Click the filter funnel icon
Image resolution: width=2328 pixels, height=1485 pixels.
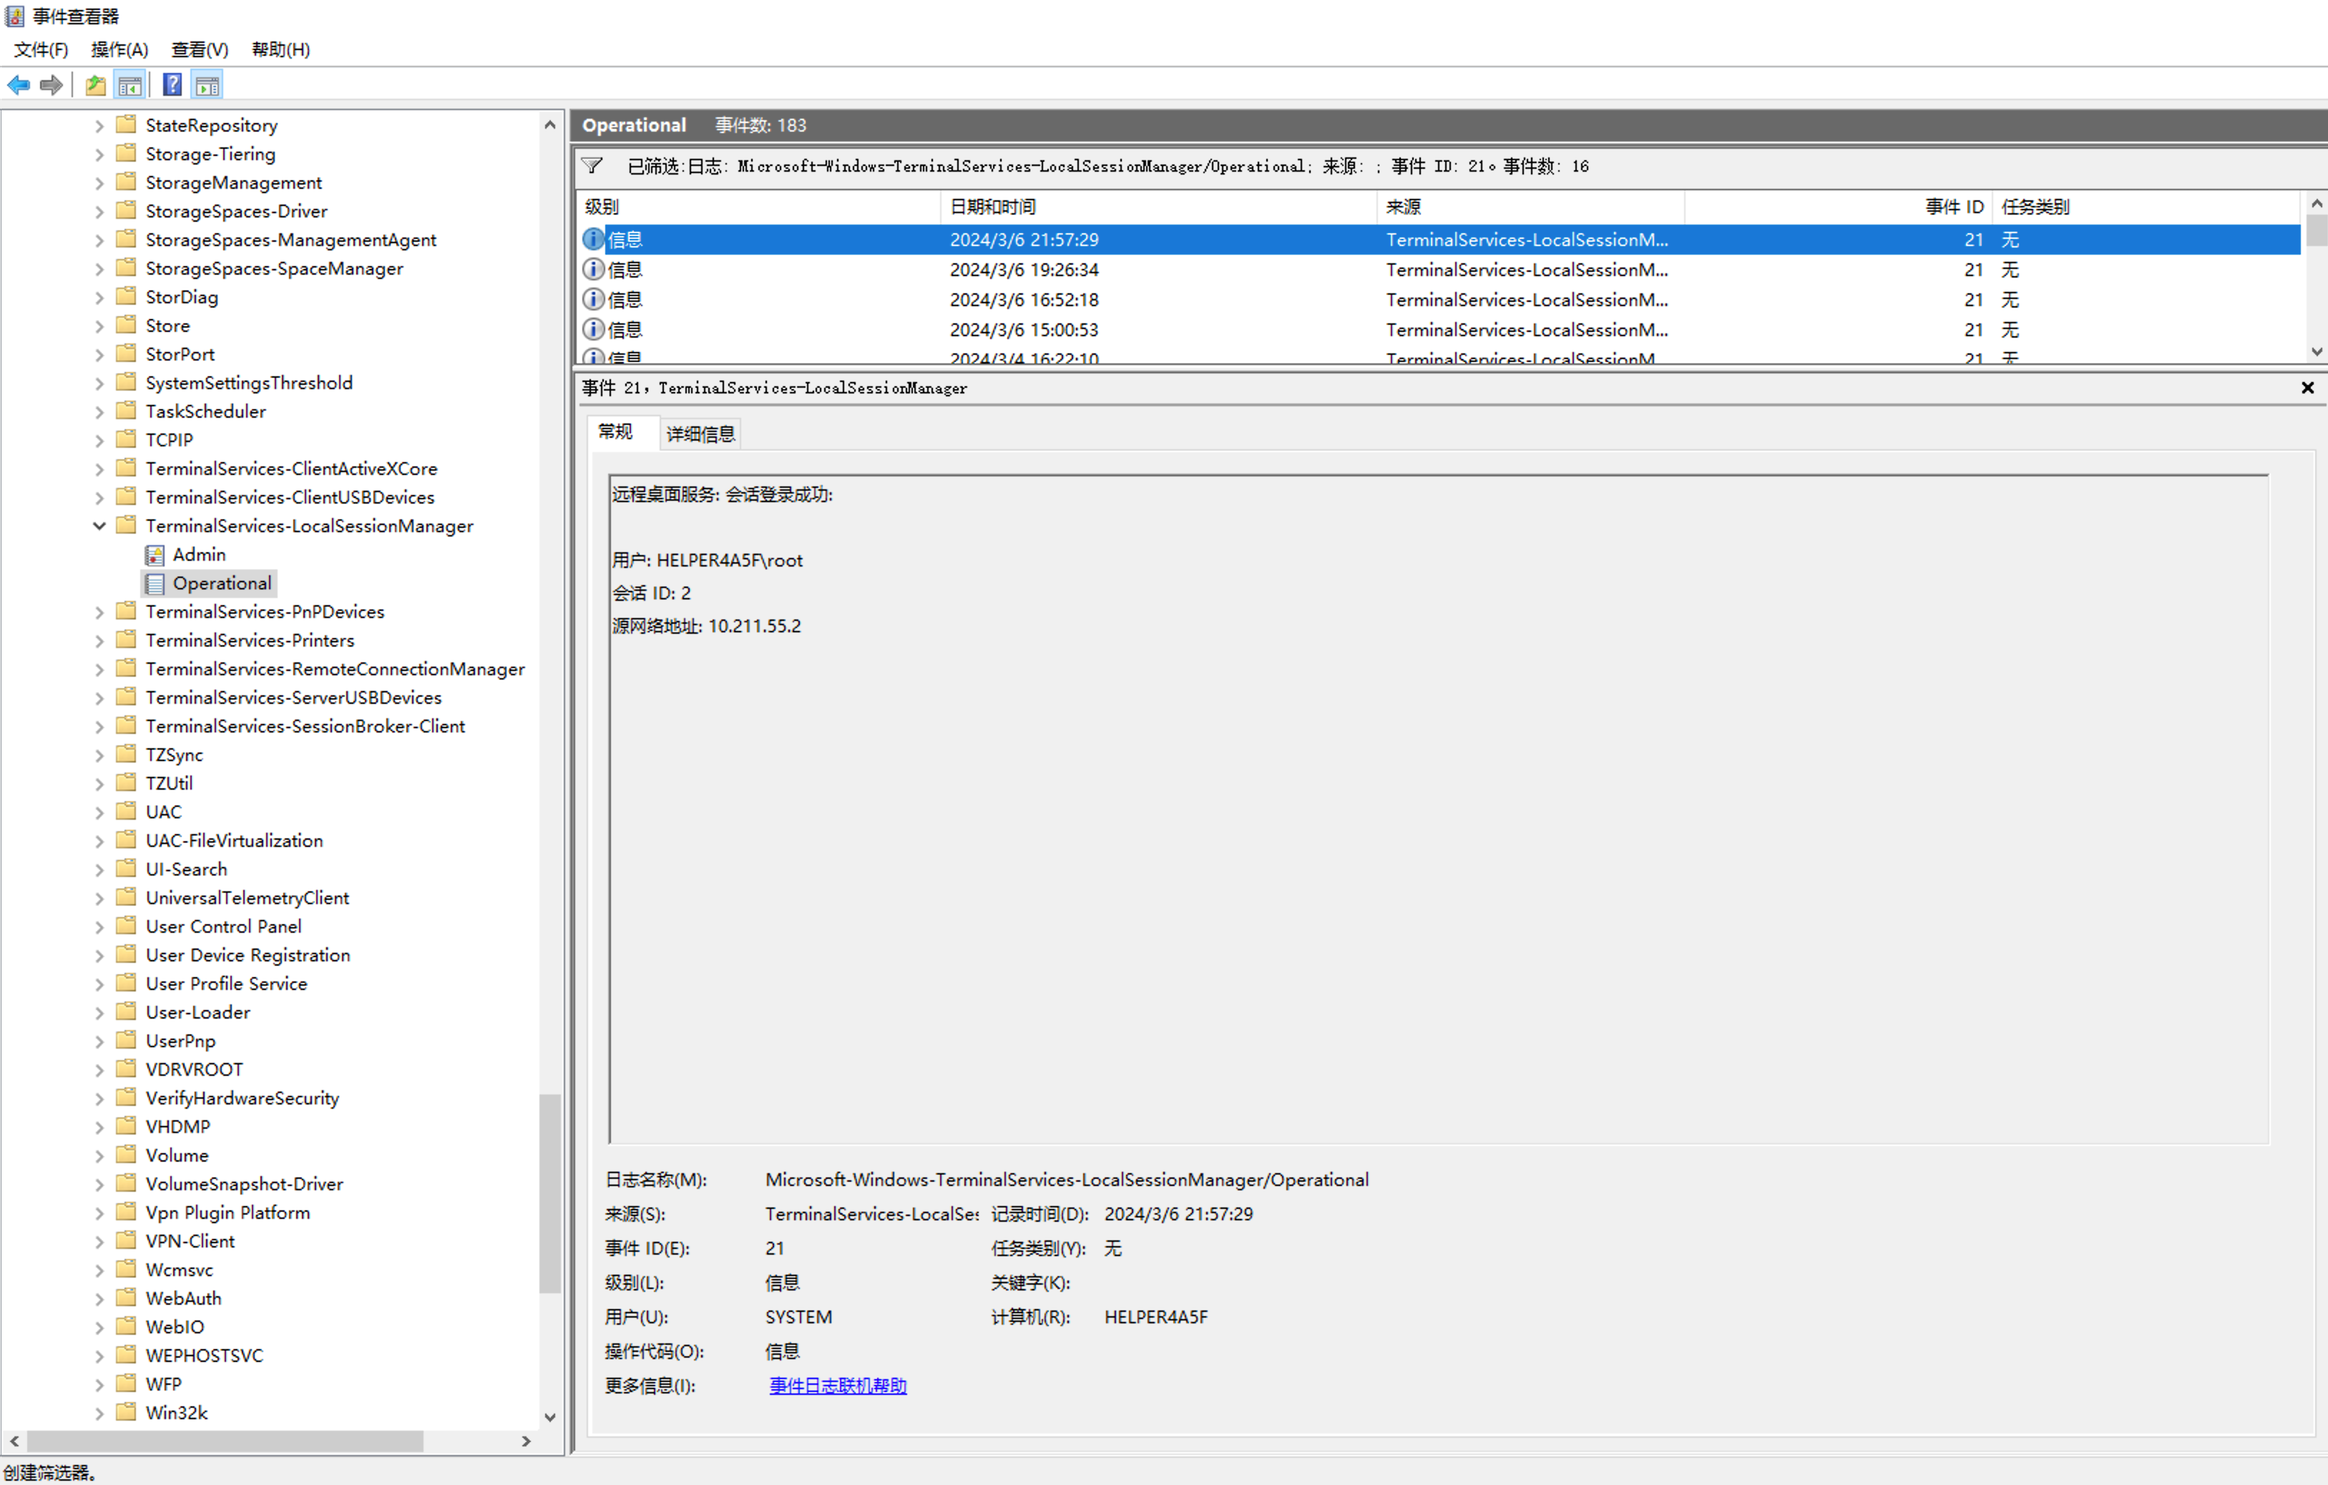tap(592, 166)
